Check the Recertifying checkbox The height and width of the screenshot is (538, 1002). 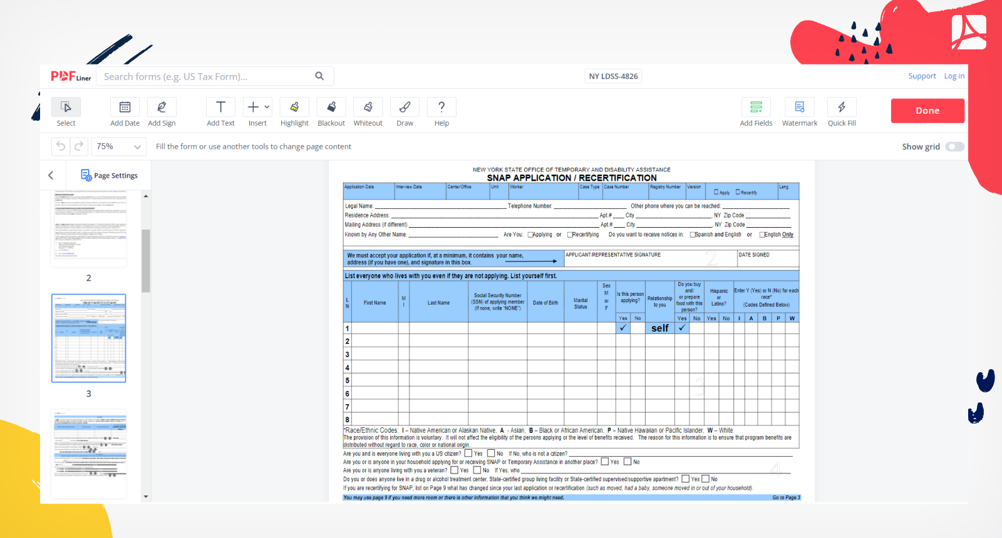pos(570,235)
